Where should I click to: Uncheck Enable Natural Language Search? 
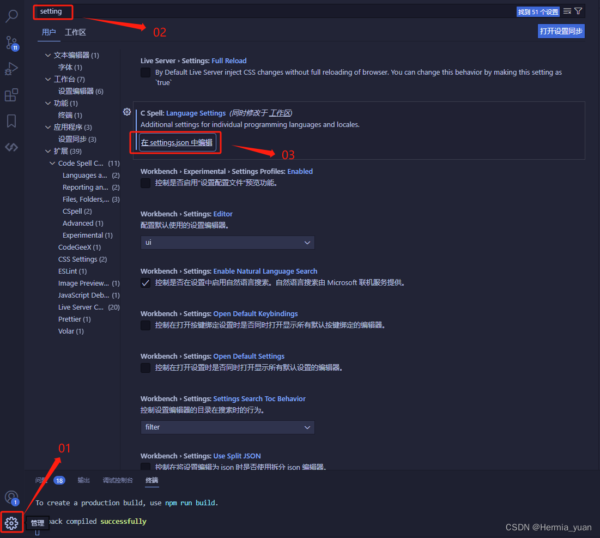tap(146, 282)
